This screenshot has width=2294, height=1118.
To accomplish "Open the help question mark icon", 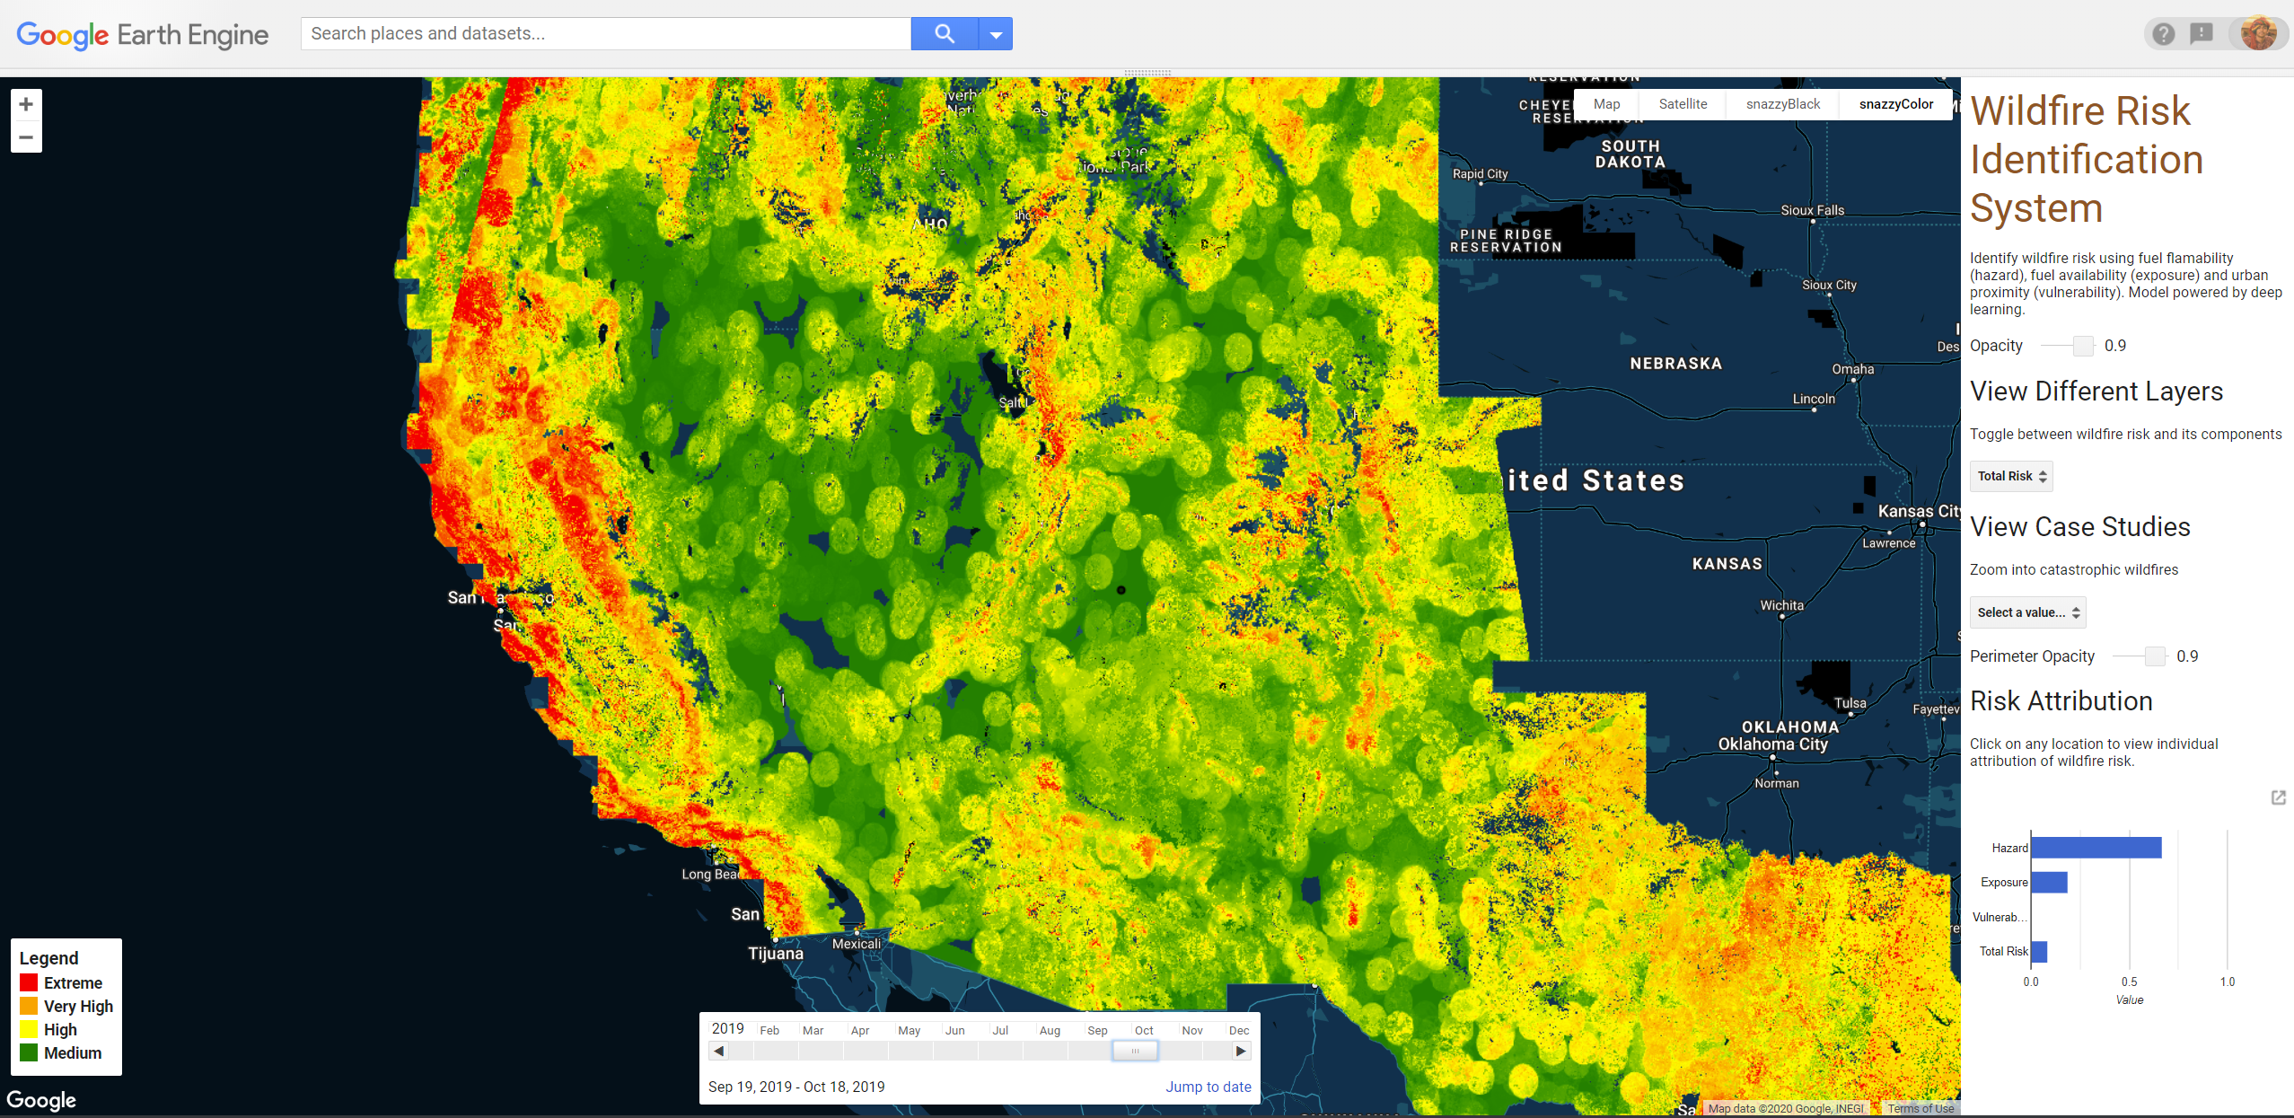I will pyautogui.click(x=2163, y=34).
